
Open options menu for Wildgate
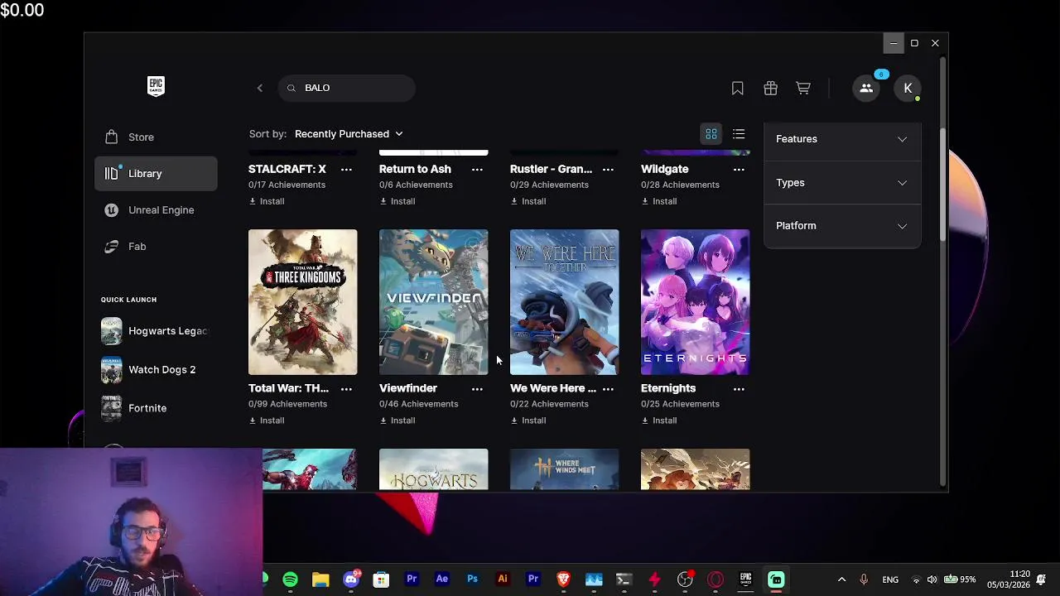739,169
